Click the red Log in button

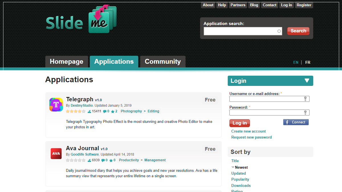(x=240, y=123)
